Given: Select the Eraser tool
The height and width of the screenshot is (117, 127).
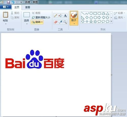Looking at the screenshot, I should coord(56,22).
